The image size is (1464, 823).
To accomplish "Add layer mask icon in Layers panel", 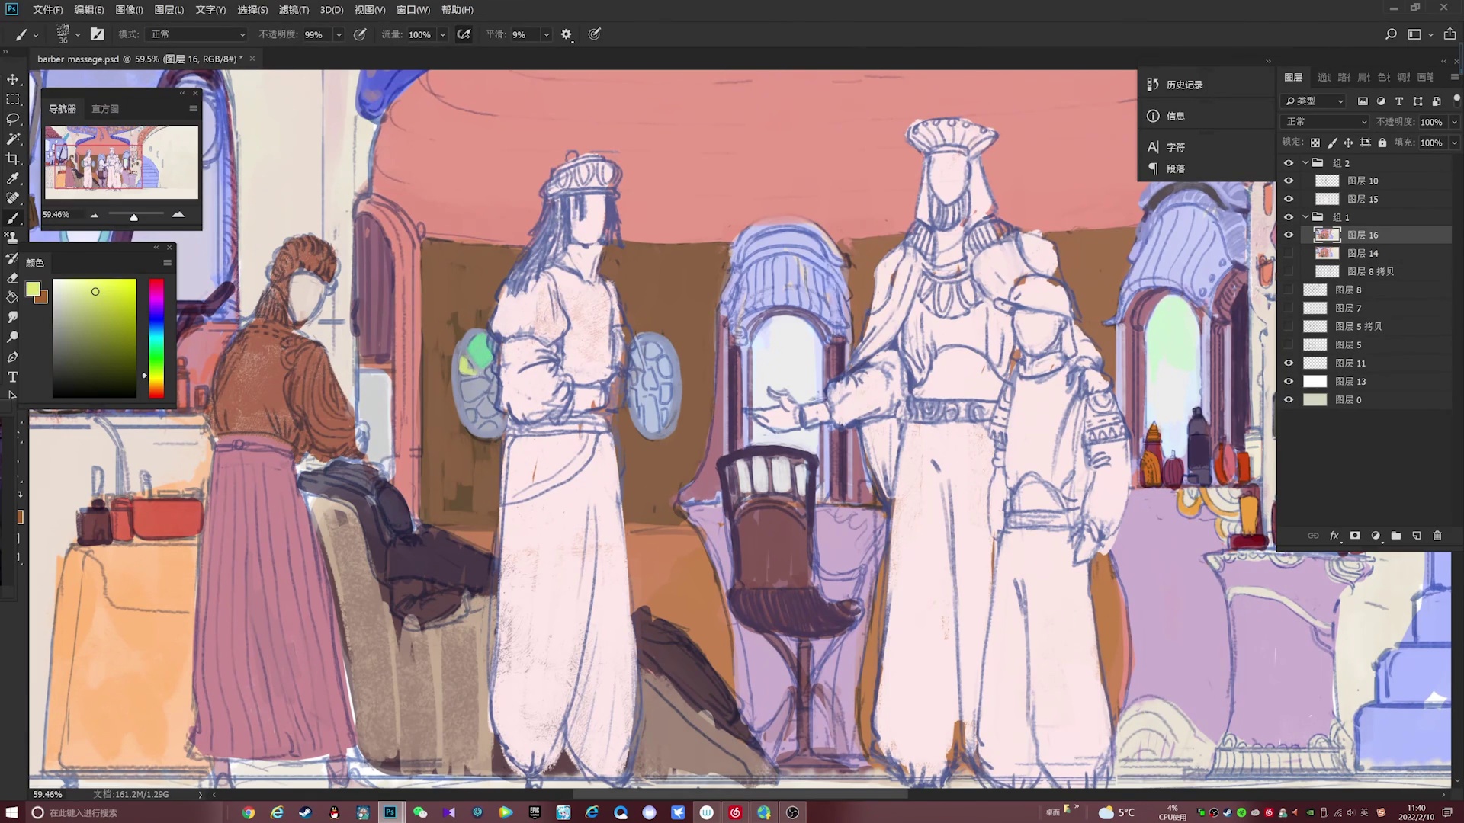I will 1355,536.
